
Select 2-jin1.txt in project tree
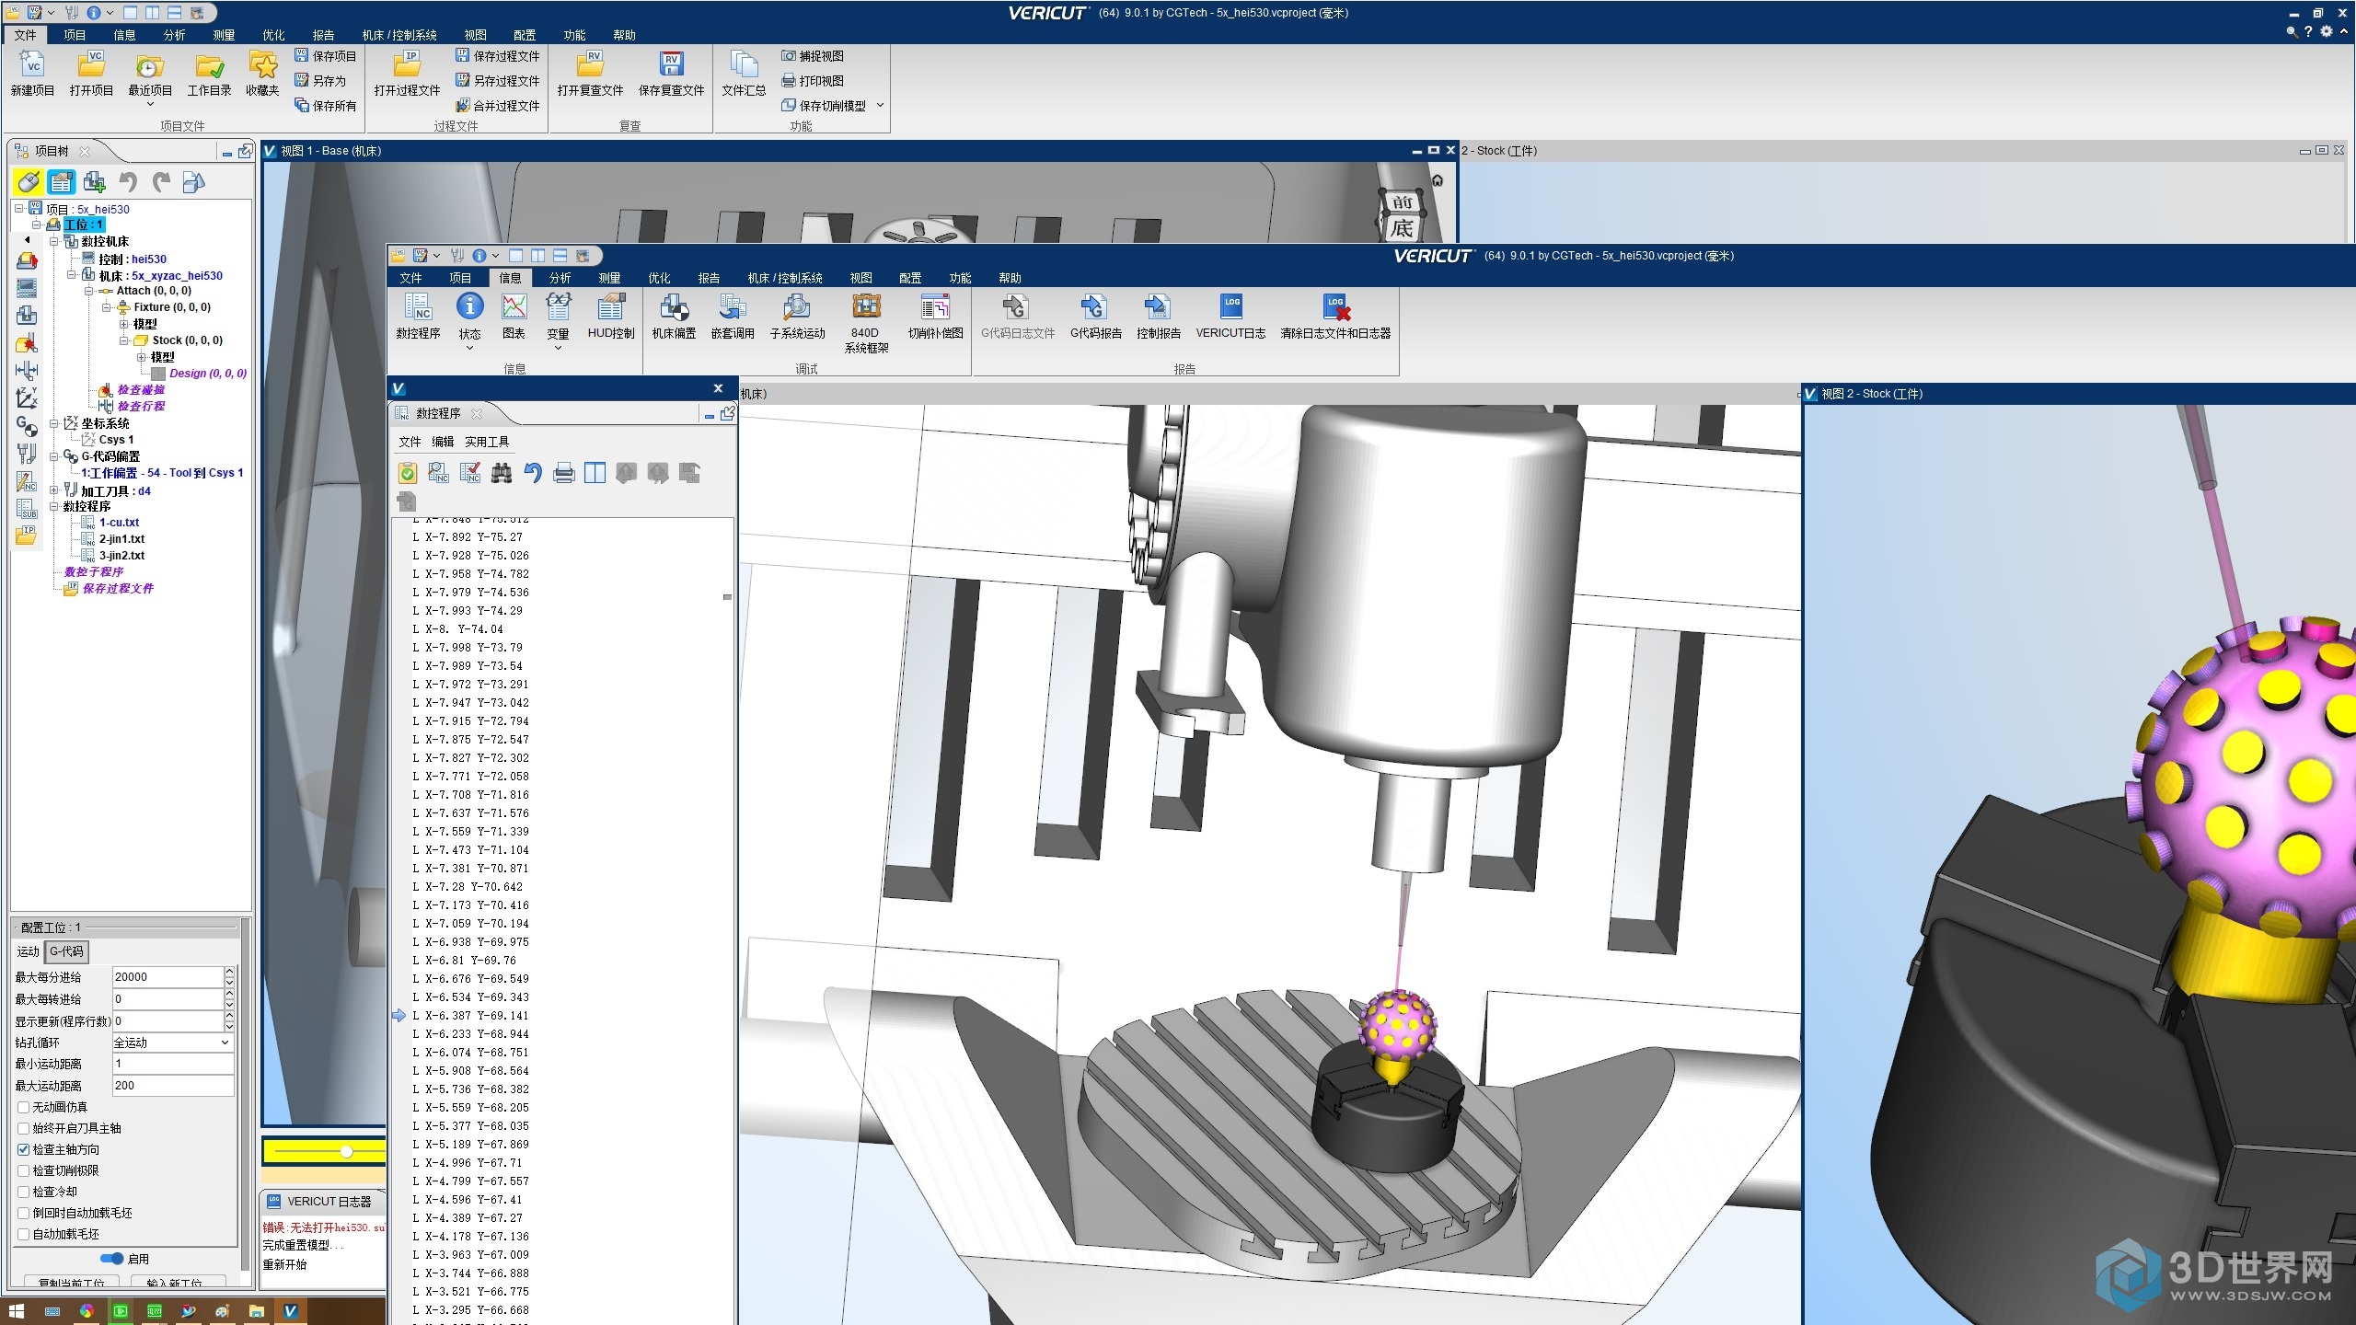click(121, 539)
